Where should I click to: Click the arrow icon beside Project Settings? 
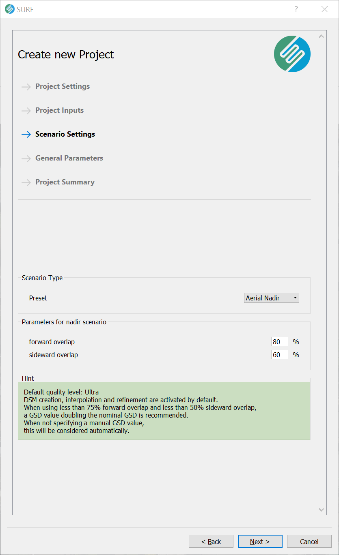(26, 87)
